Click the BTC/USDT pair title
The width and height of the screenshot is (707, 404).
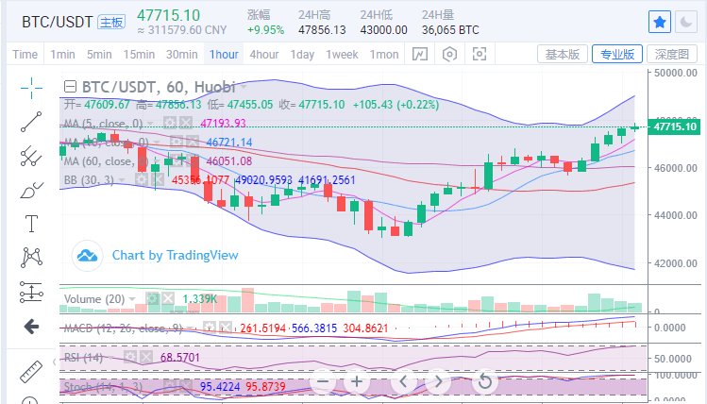58,22
